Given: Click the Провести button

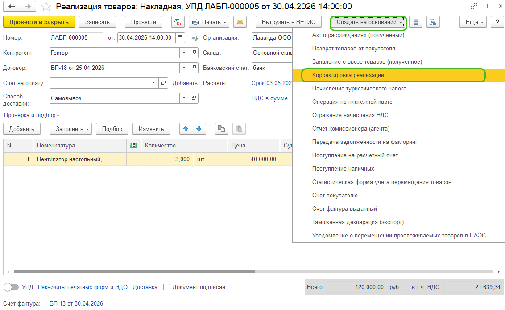Looking at the screenshot, I should [x=143, y=22].
